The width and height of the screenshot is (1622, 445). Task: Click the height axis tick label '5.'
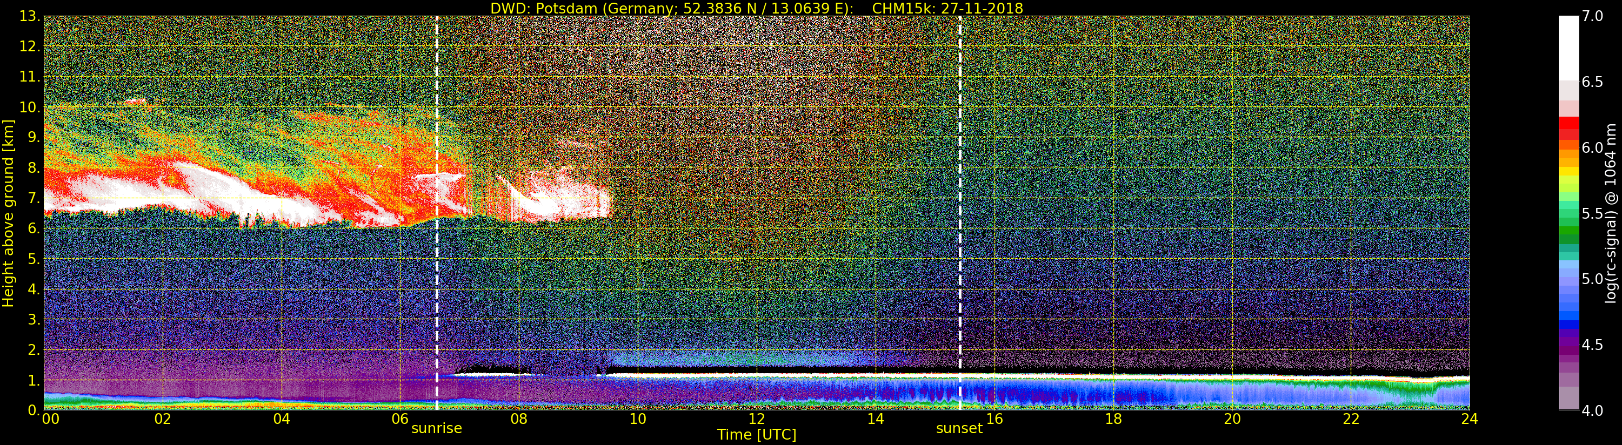[x=34, y=259]
